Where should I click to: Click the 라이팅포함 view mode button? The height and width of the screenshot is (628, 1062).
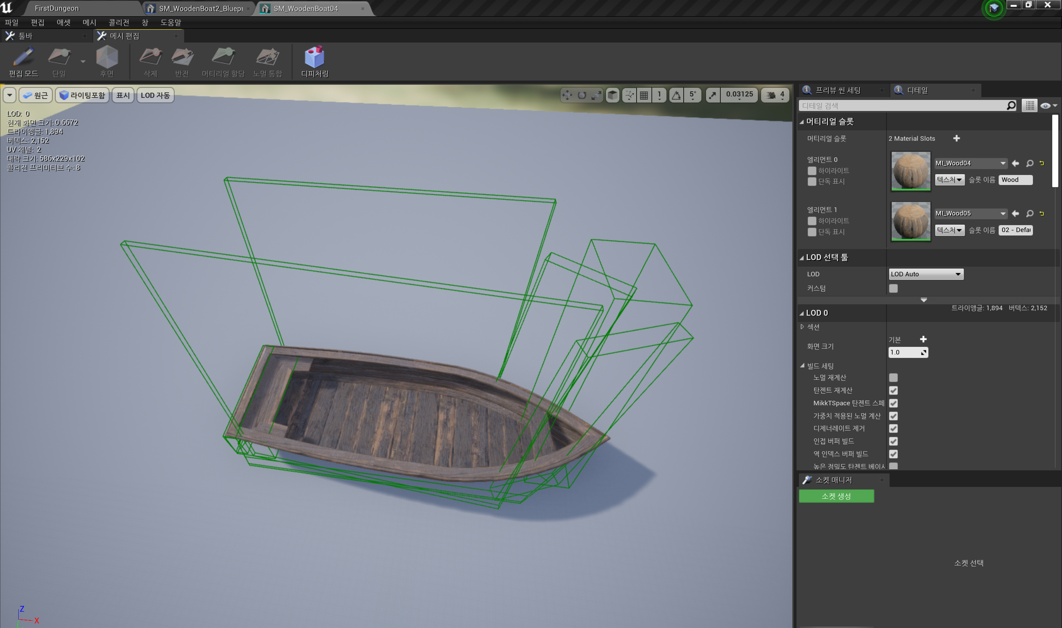click(x=82, y=95)
